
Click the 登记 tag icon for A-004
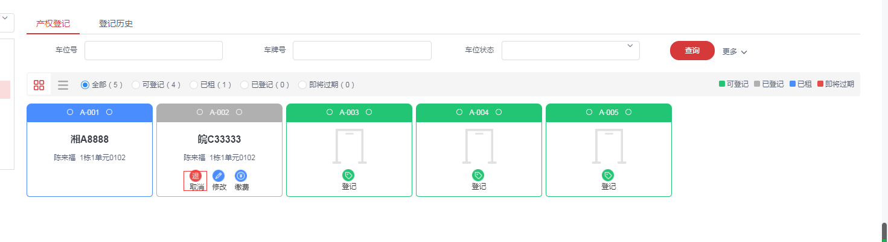(x=478, y=175)
